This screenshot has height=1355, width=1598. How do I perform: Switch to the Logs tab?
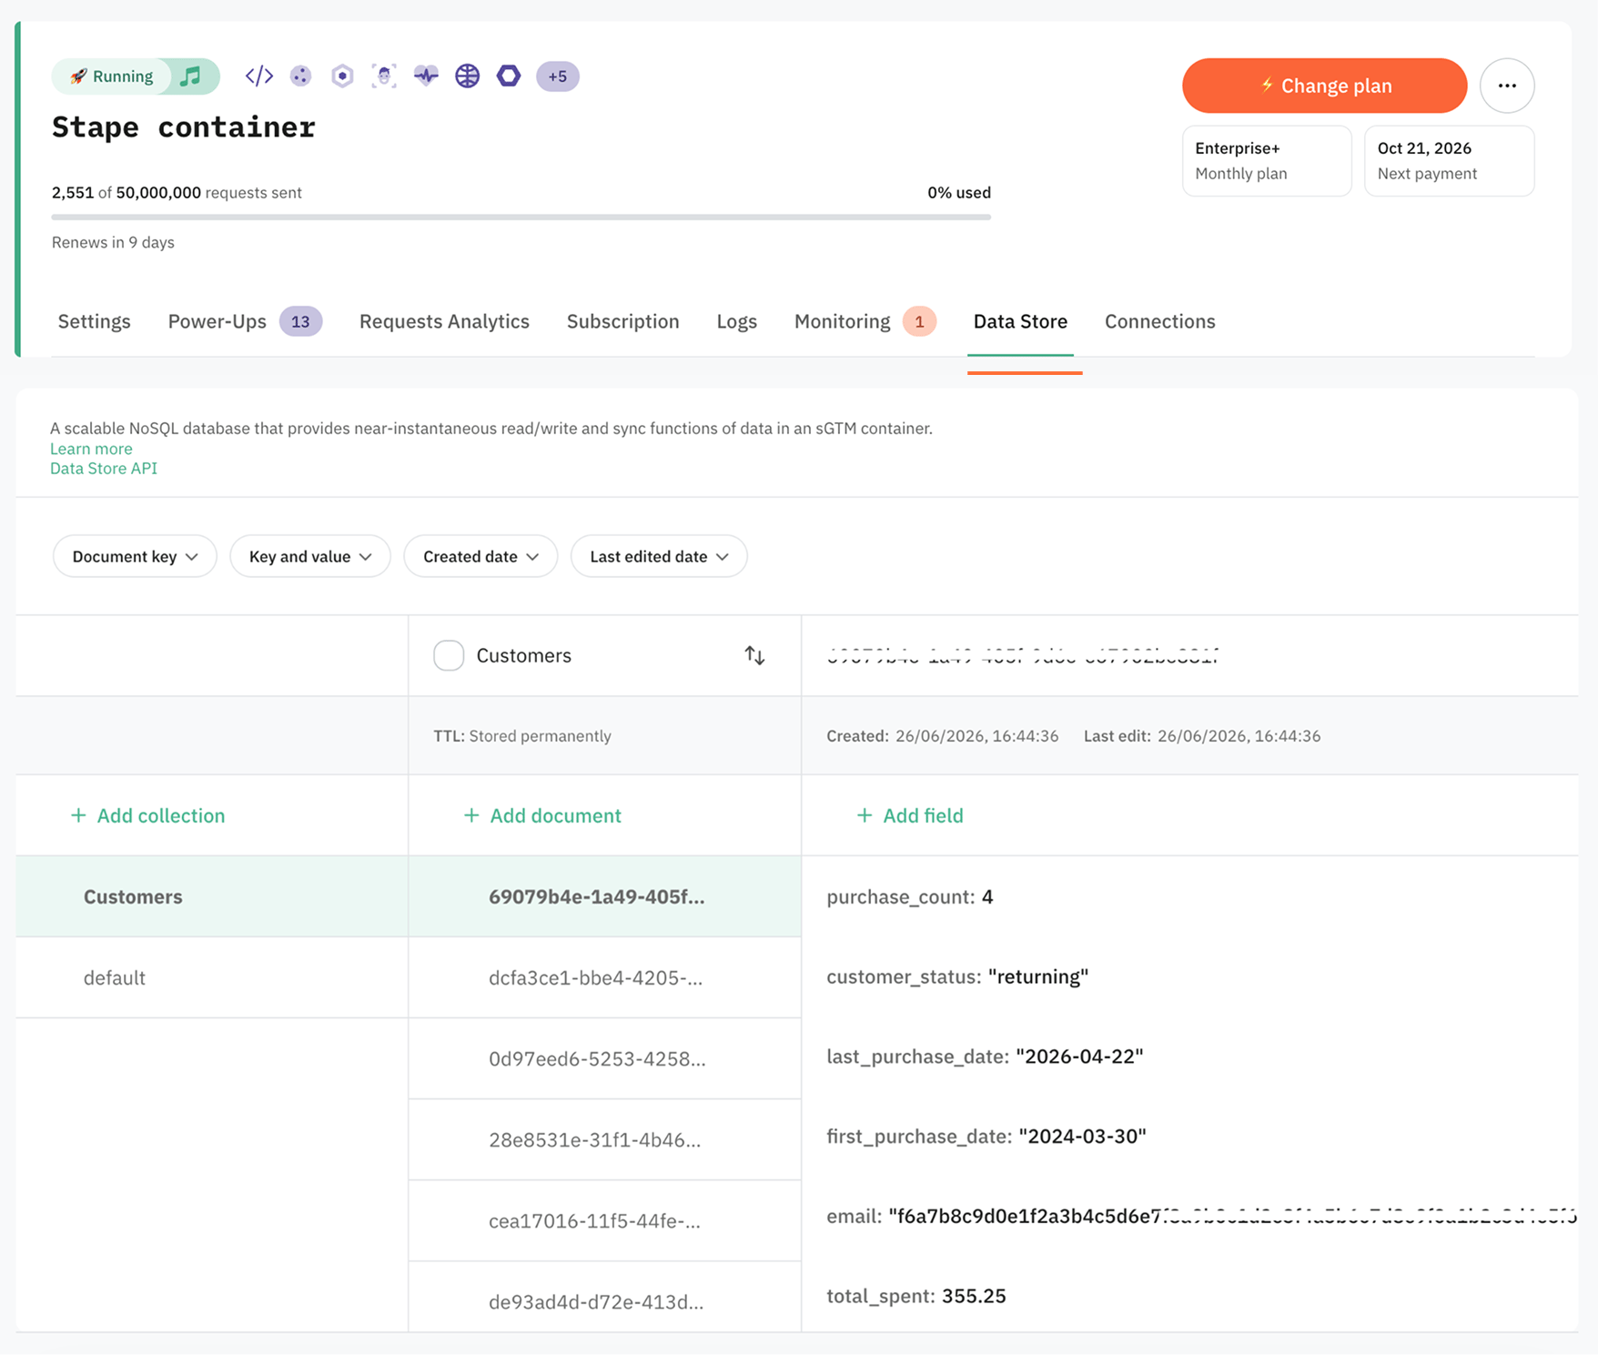click(737, 321)
